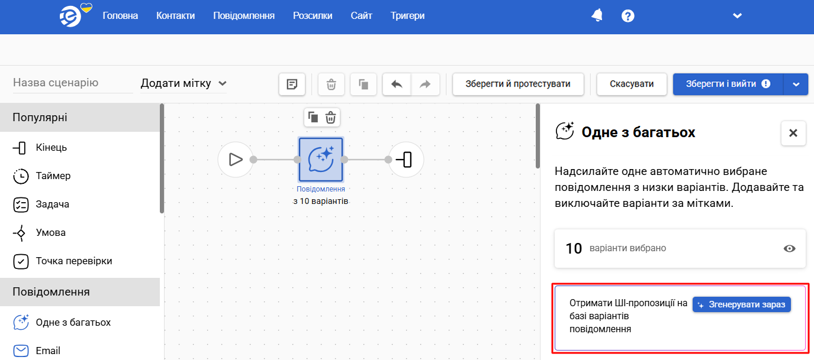Click the notes toolbar icon
This screenshot has width=814, height=360.
click(x=292, y=84)
